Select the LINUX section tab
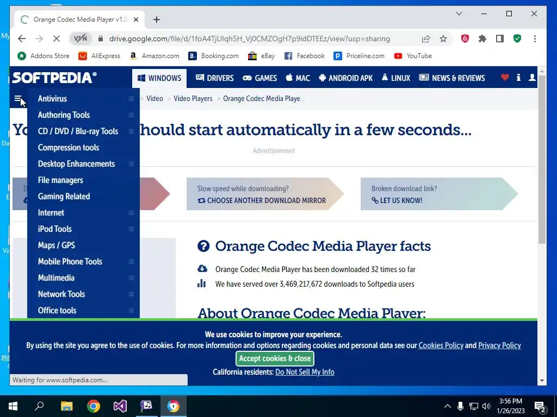The height and width of the screenshot is (417, 557). [x=396, y=78]
